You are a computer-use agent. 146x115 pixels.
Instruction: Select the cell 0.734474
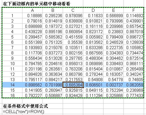click(x=134, y=53)
